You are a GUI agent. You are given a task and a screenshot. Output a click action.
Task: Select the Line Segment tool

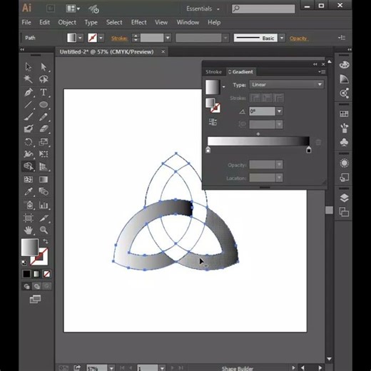tap(29, 104)
